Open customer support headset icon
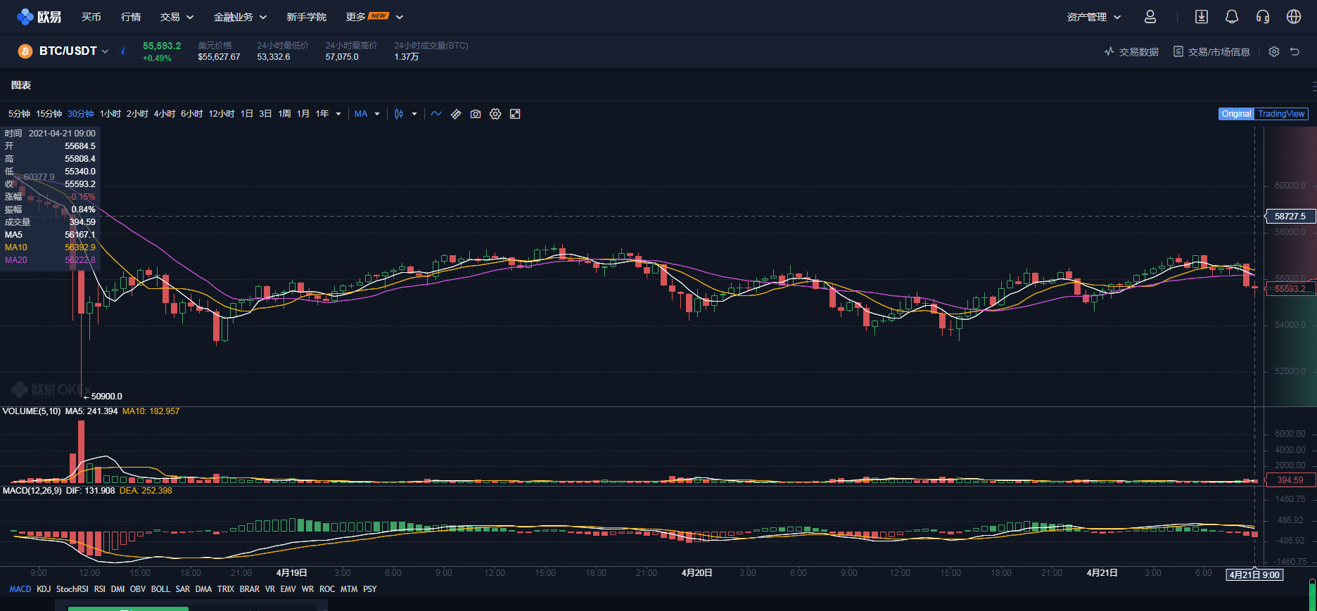Viewport: 1317px width, 611px height. (1263, 17)
